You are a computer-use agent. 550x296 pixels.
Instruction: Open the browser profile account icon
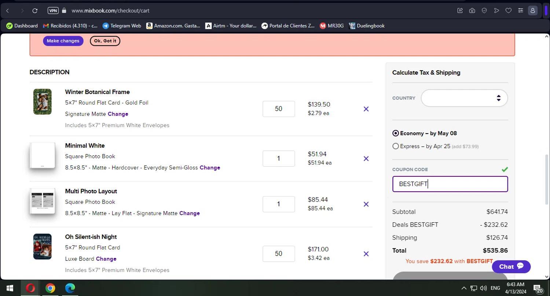tap(532, 11)
